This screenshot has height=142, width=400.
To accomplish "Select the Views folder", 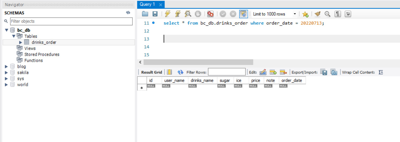I will (x=30, y=48).
